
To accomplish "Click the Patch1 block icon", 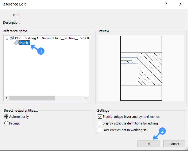I will 17,43.
